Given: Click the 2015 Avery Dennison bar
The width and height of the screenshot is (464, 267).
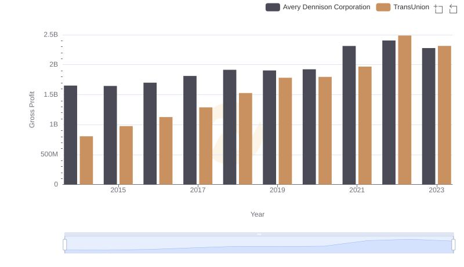Looking at the screenshot, I should click(x=110, y=136).
